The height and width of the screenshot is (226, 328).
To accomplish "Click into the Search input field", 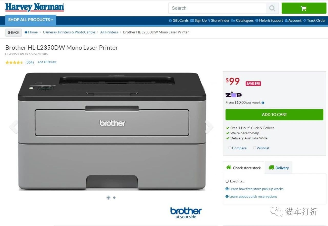I will [217, 8].
